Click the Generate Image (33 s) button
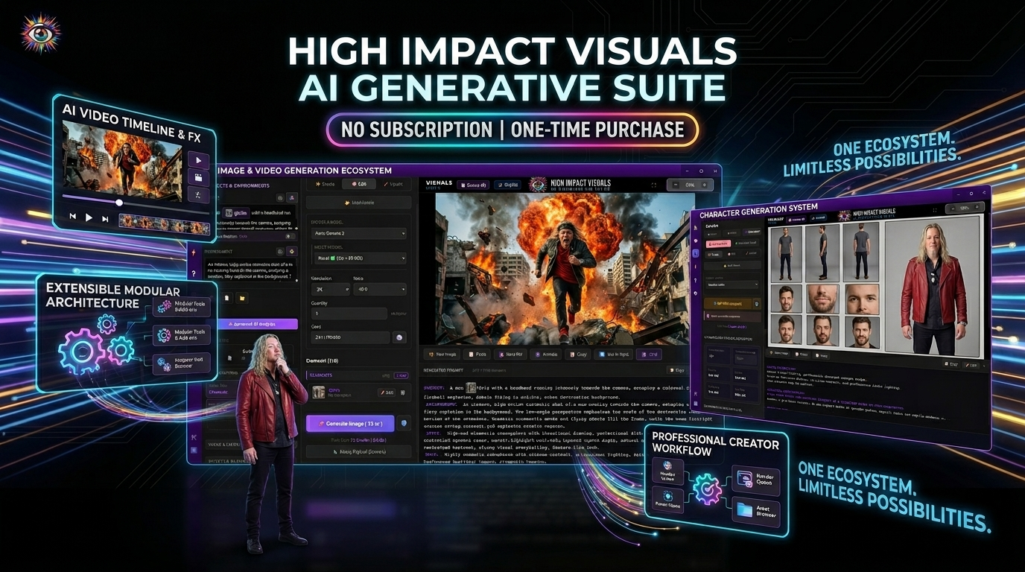The height and width of the screenshot is (572, 1025). pyautogui.click(x=350, y=423)
